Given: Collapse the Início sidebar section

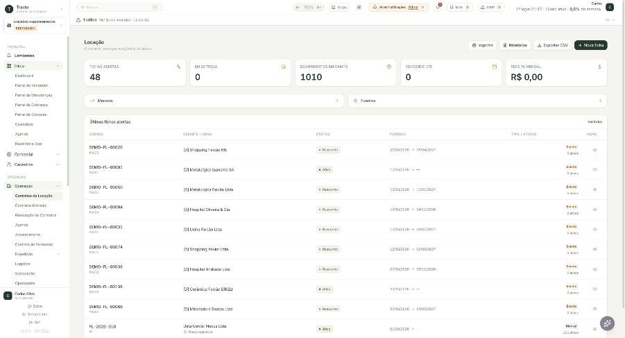Looking at the screenshot, I should point(58,66).
